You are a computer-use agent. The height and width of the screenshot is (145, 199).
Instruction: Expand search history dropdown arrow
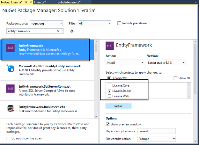(62, 31)
